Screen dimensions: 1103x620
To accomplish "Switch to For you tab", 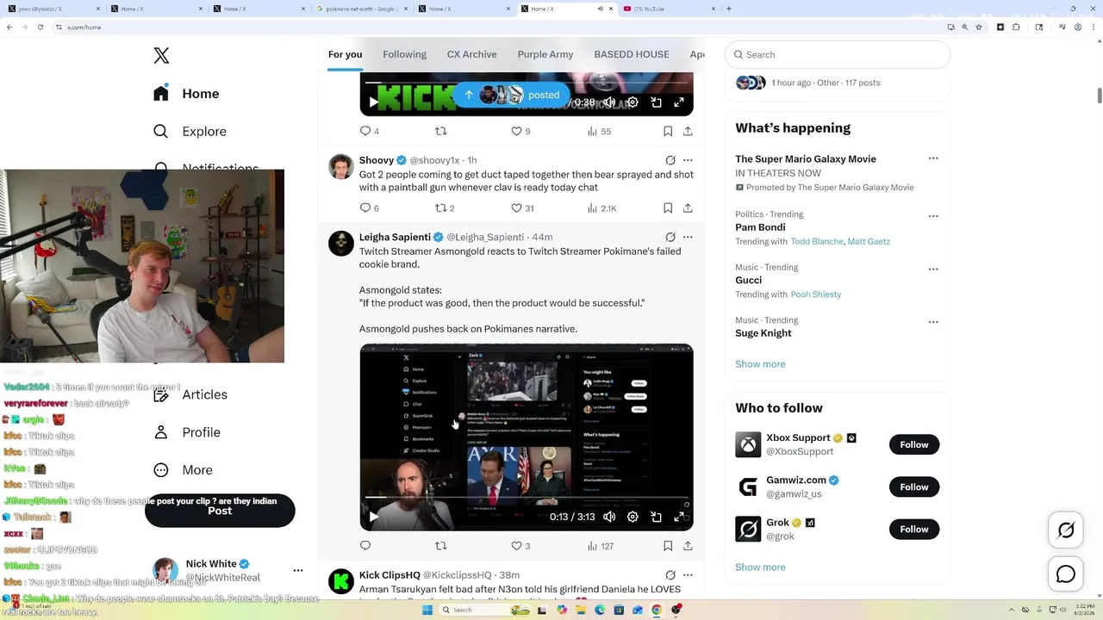I will [345, 54].
